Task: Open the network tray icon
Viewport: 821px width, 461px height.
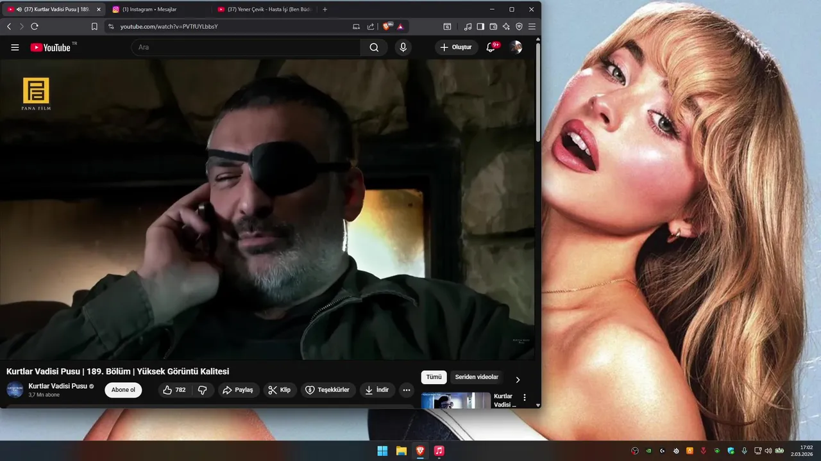Action: pos(758,451)
